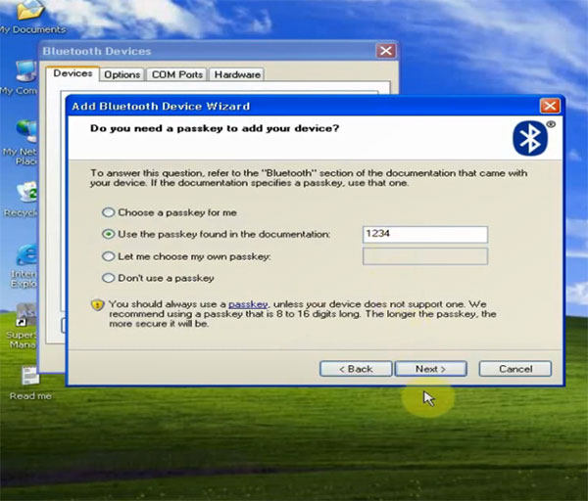The image size is (588, 501).
Task: Switch to Devices tab in Bluetooth Devices
Action: 73,73
